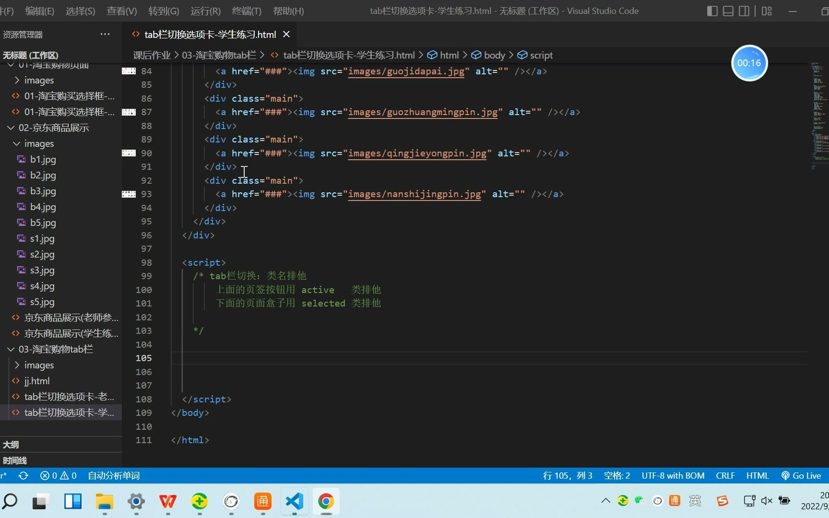Click muted volume tray icon

pos(767,501)
